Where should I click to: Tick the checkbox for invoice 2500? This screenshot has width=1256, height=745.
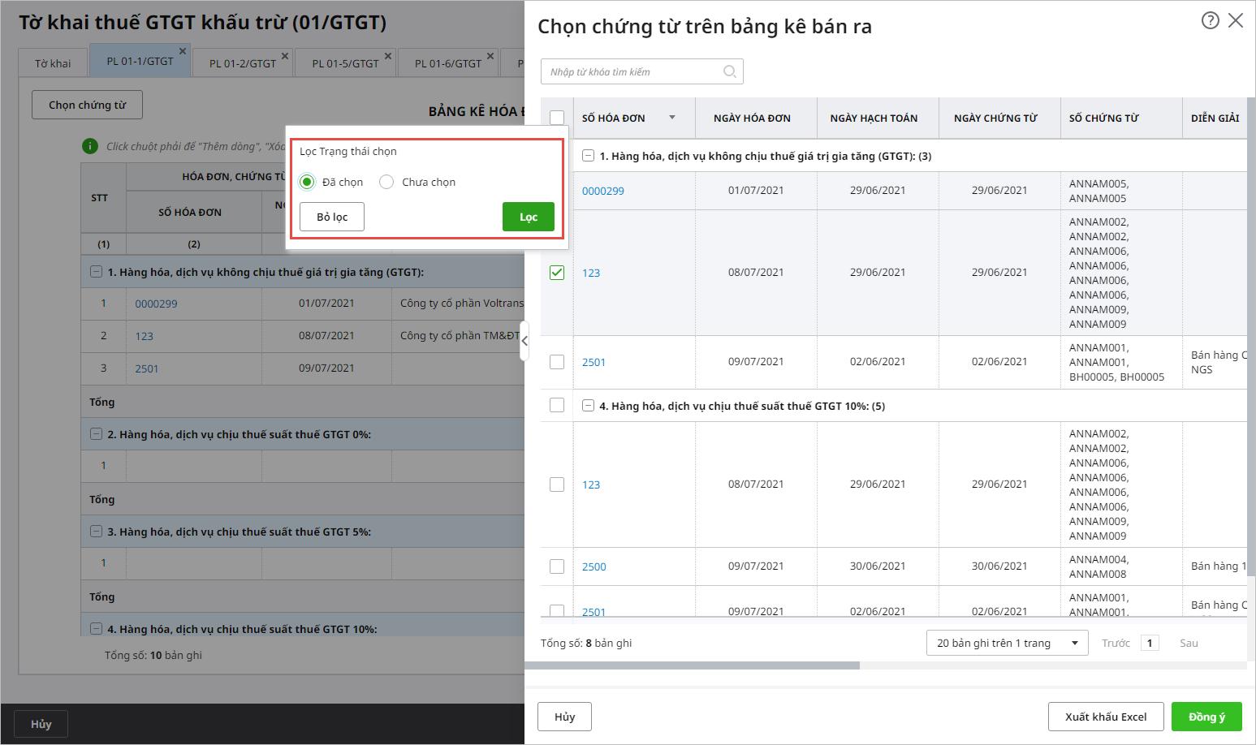pyautogui.click(x=557, y=566)
